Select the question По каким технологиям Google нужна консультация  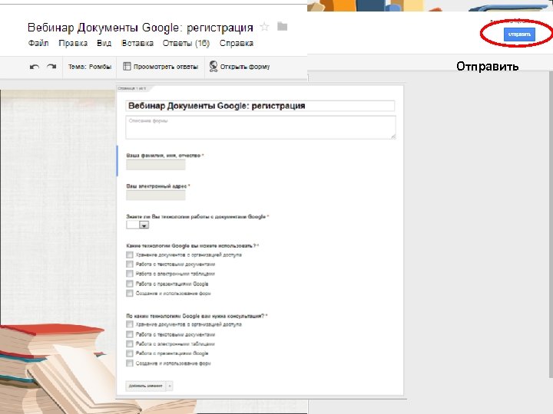197,316
